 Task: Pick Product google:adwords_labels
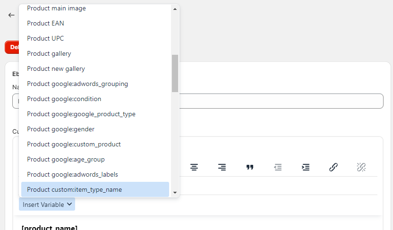point(95,174)
